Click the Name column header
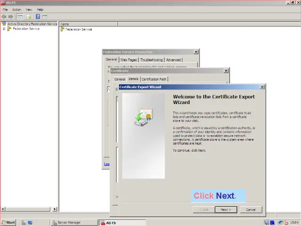301x226 pixels. tap(88, 24)
